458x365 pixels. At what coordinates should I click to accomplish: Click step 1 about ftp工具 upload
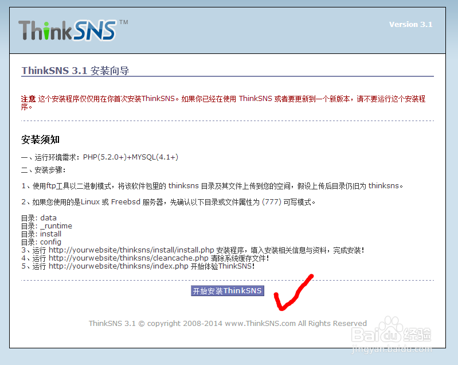(x=212, y=186)
